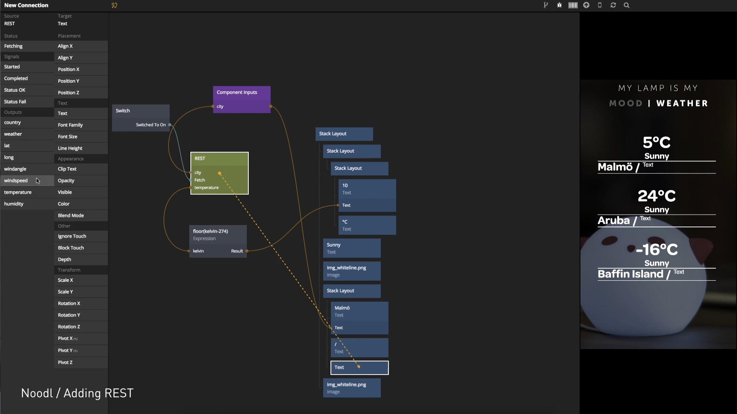Pick Text under target Text section
The height and width of the screenshot is (414, 737).
pos(63,113)
